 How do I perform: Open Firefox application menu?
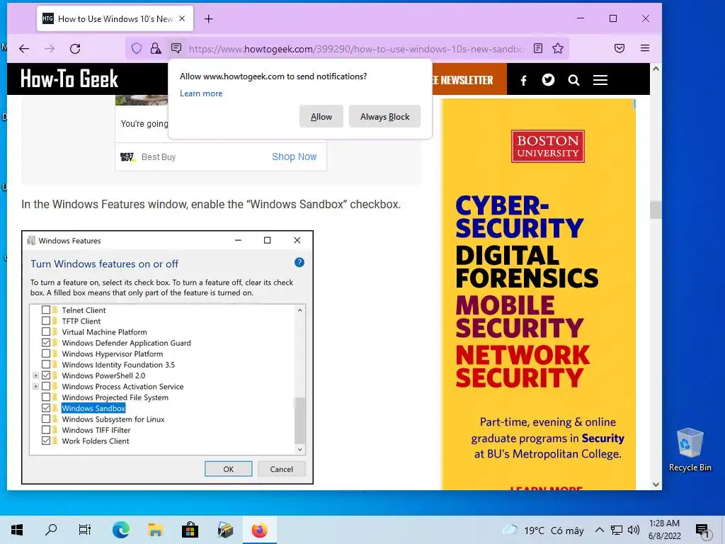(x=645, y=48)
